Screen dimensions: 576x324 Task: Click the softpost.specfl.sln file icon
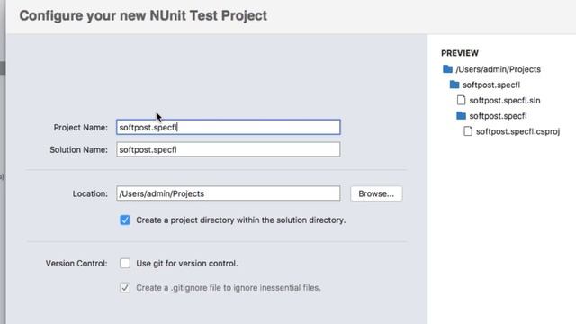461,100
